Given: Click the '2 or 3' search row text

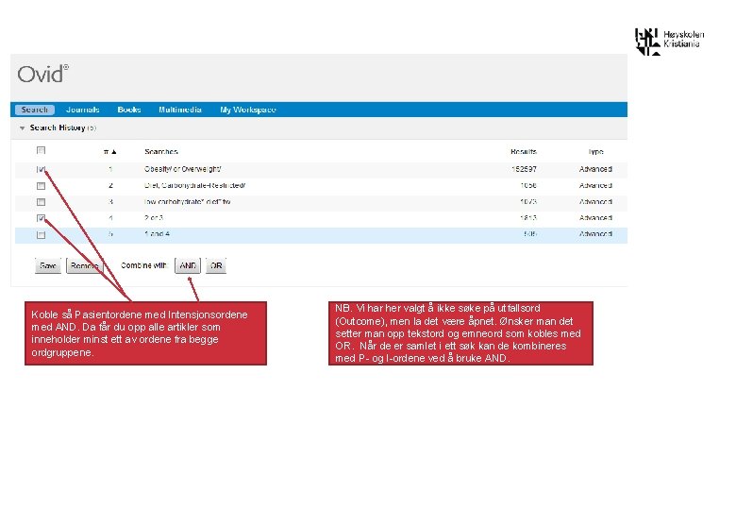Looking at the screenshot, I should point(154,218).
